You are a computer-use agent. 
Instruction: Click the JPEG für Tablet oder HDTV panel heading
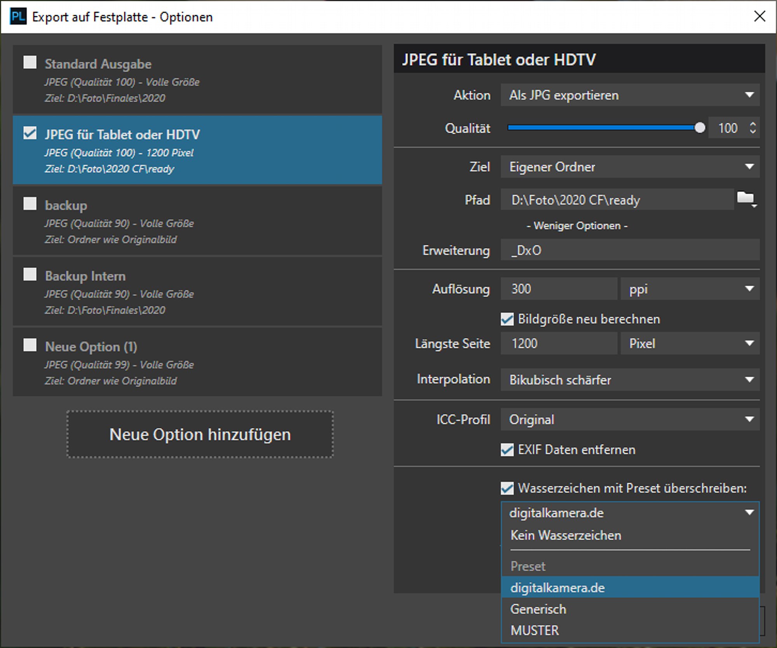click(x=499, y=59)
